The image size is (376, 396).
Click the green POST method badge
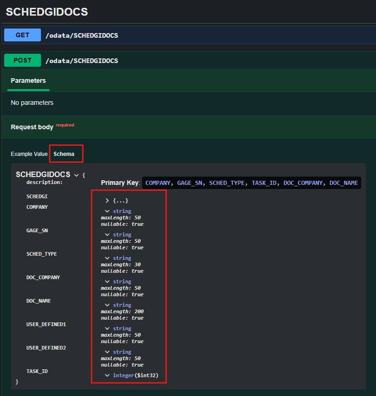[23, 60]
